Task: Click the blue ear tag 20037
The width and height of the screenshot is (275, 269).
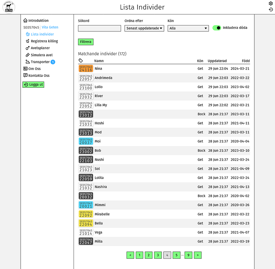Action: coord(86,141)
